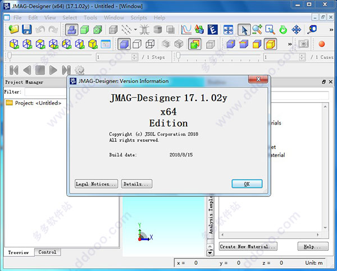Click Legal Notices in version dialog

[x=96, y=184]
